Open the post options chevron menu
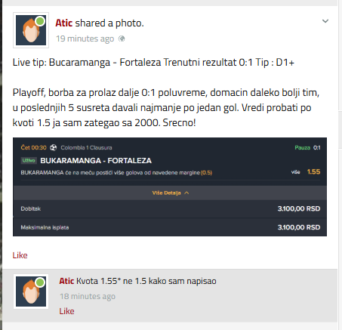 [x=325, y=21]
